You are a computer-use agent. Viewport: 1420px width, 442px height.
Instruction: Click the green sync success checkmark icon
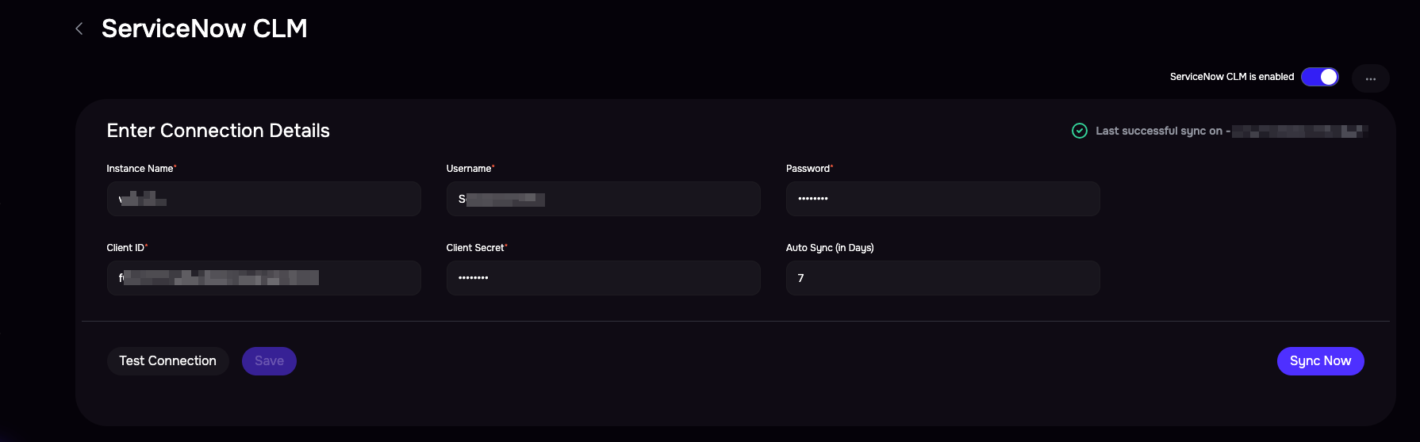[1079, 131]
